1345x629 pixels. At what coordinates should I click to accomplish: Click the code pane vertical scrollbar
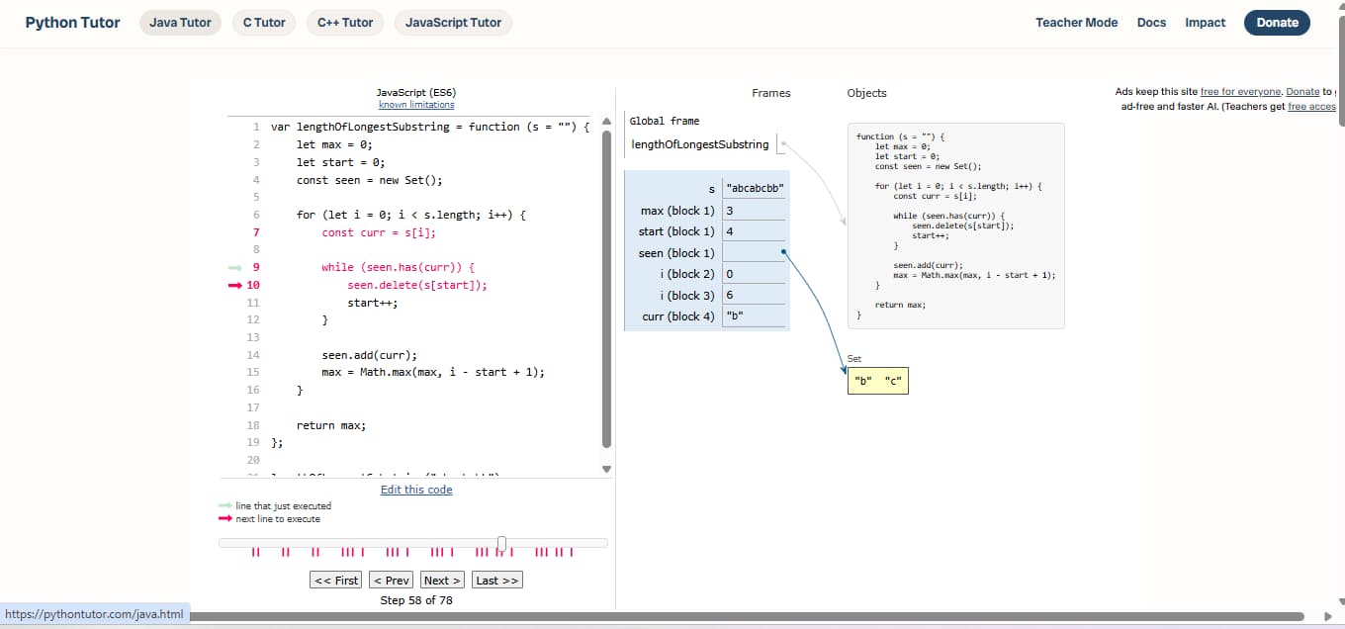coord(607,290)
